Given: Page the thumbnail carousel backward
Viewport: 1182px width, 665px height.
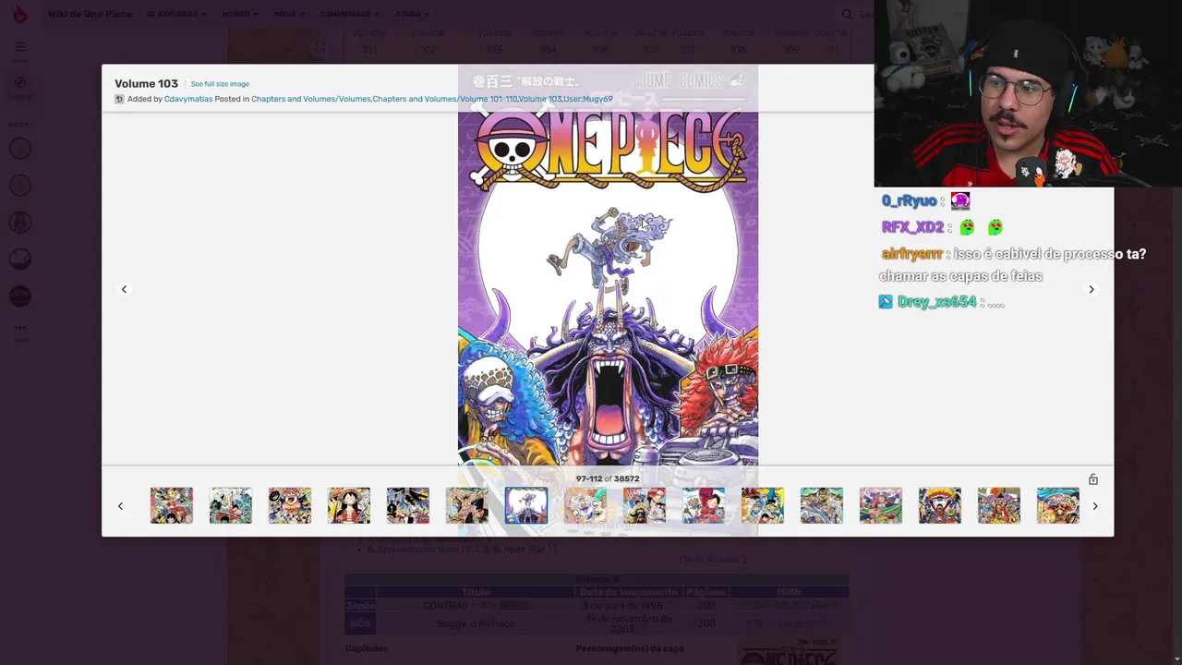Looking at the screenshot, I should click(x=120, y=506).
